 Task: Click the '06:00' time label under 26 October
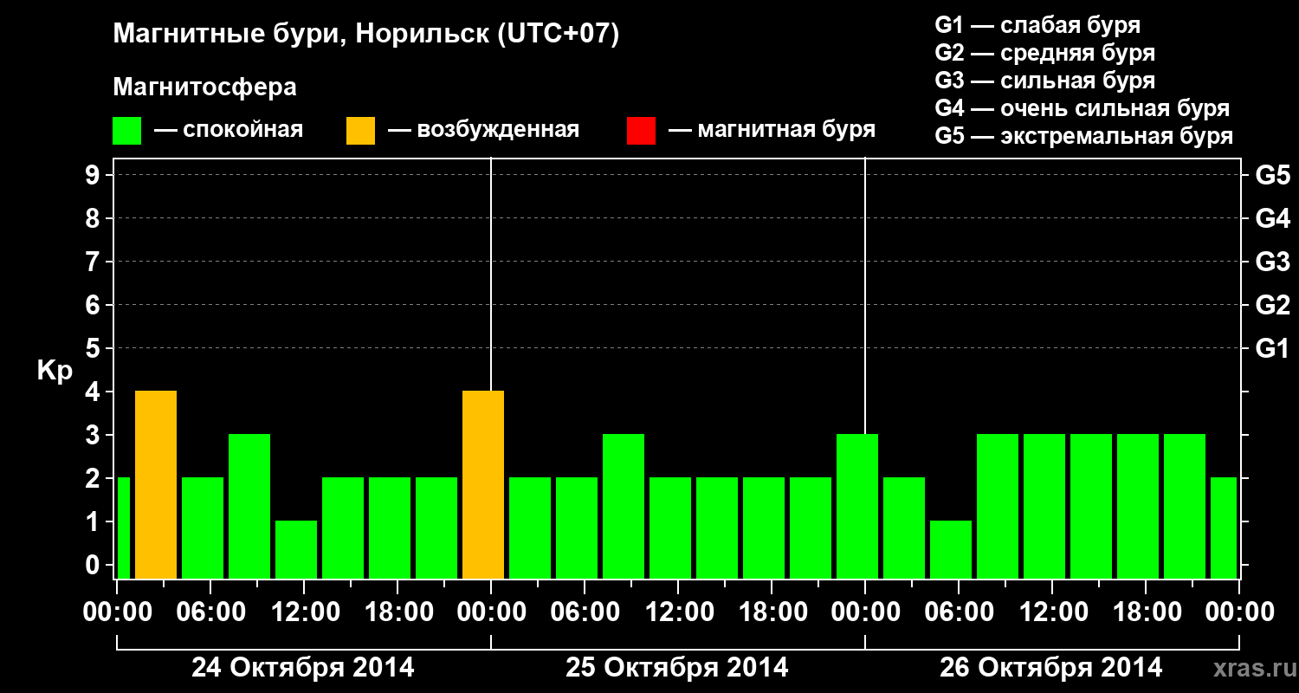(x=959, y=612)
